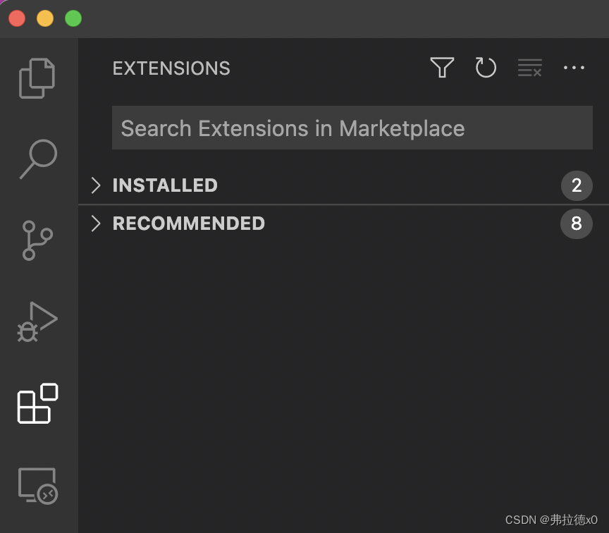The height and width of the screenshot is (533, 609).
Task: Filter extensions with the funnel icon
Action: [442, 68]
